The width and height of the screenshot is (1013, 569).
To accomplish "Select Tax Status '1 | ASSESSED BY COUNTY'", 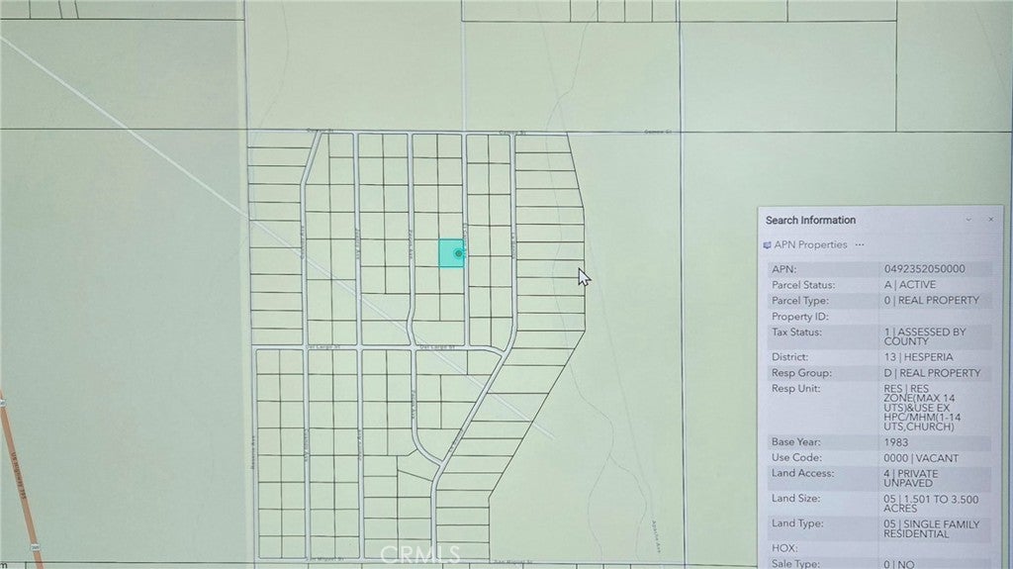I will pos(925,336).
